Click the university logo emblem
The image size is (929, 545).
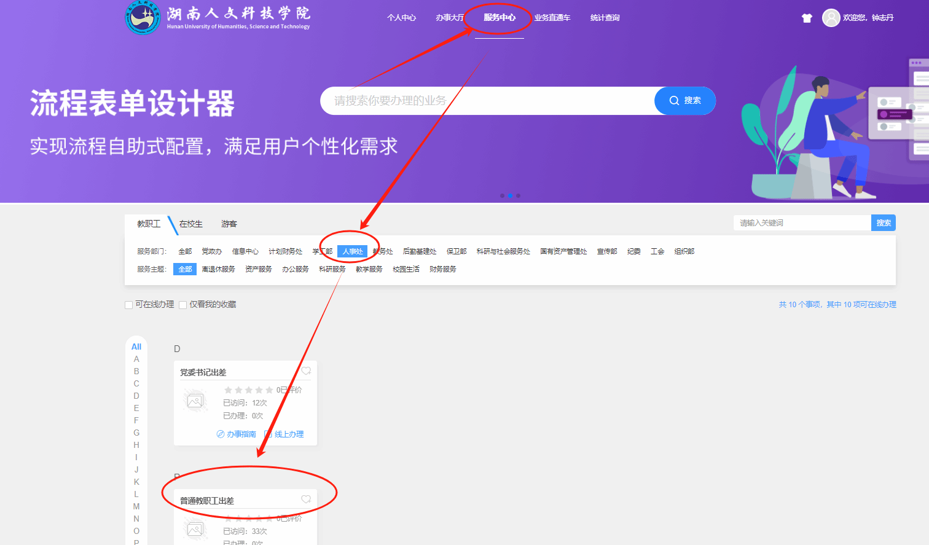143,18
